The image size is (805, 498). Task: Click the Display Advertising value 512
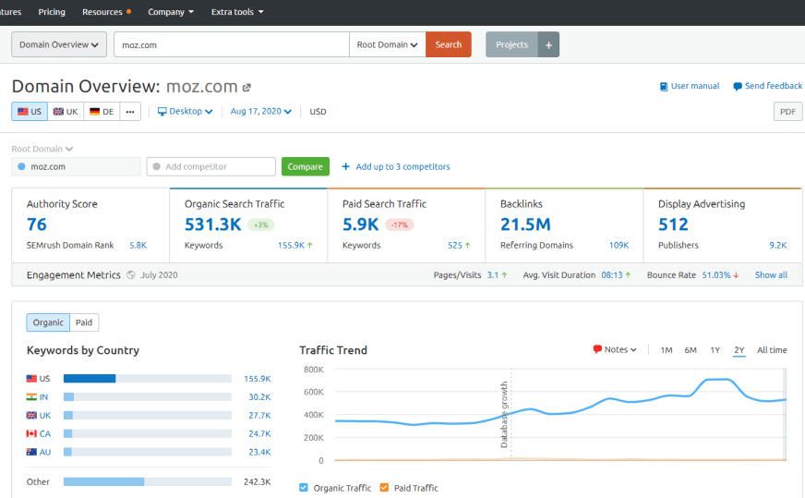pyautogui.click(x=673, y=225)
